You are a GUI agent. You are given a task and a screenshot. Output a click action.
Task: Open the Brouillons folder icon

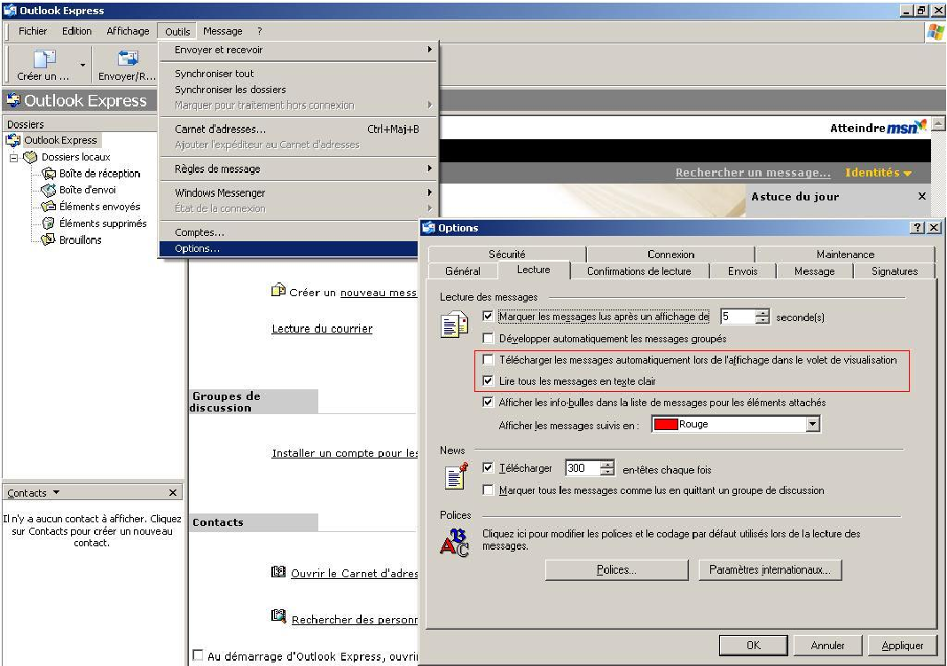(48, 239)
